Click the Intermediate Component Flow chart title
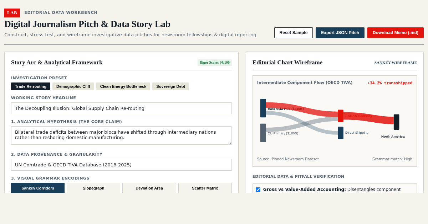The image size is (428, 224). (305, 83)
